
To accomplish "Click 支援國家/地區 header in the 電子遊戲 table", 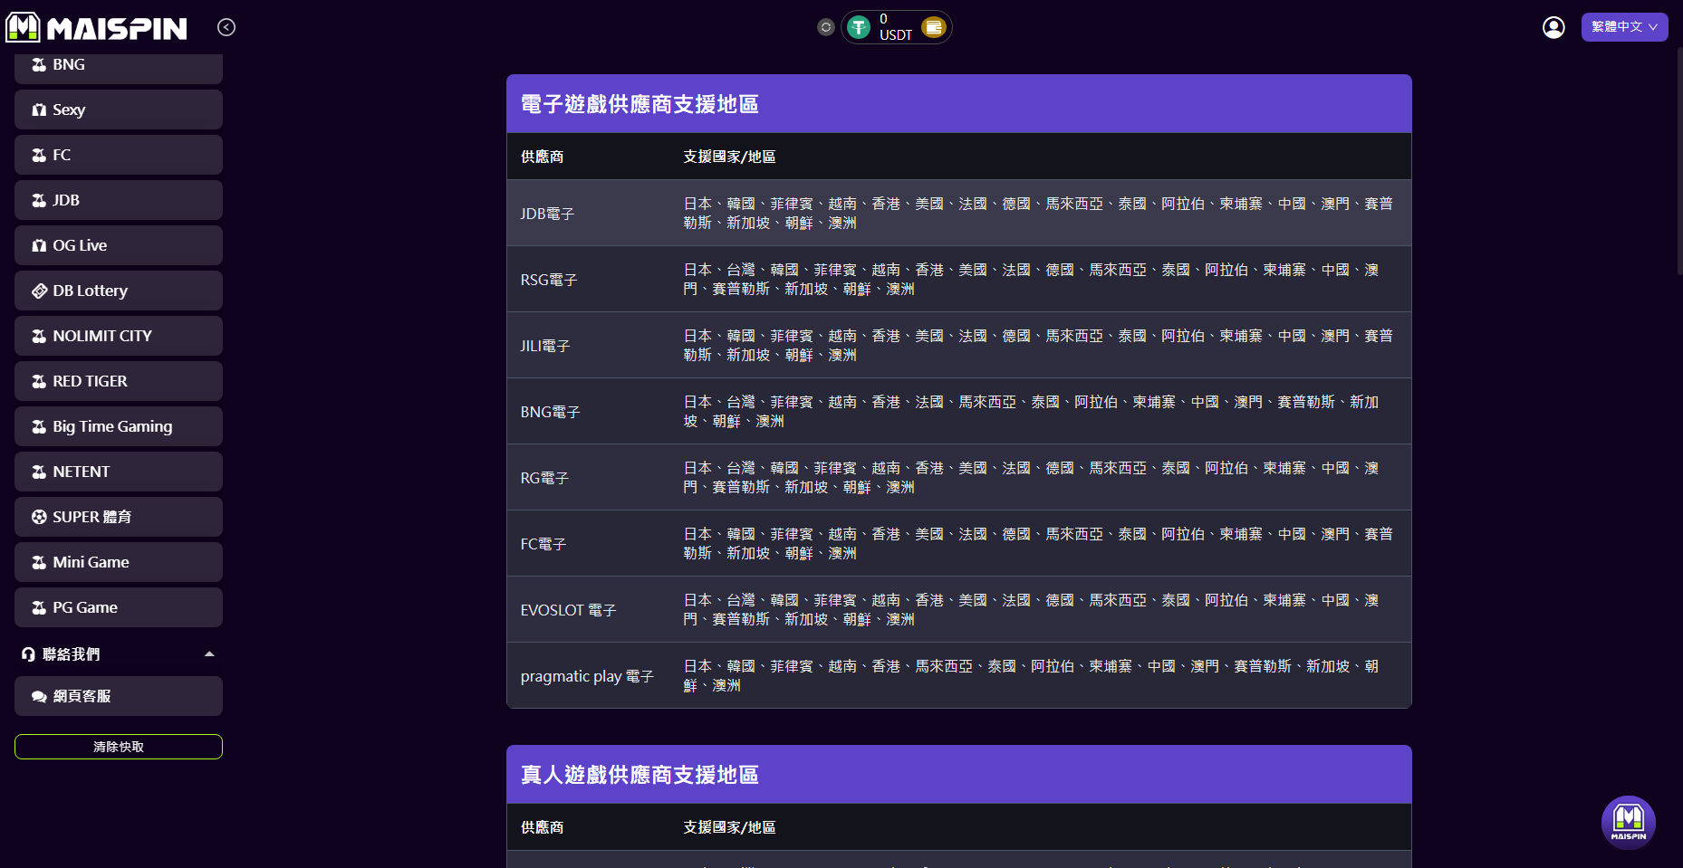I will tap(729, 157).
